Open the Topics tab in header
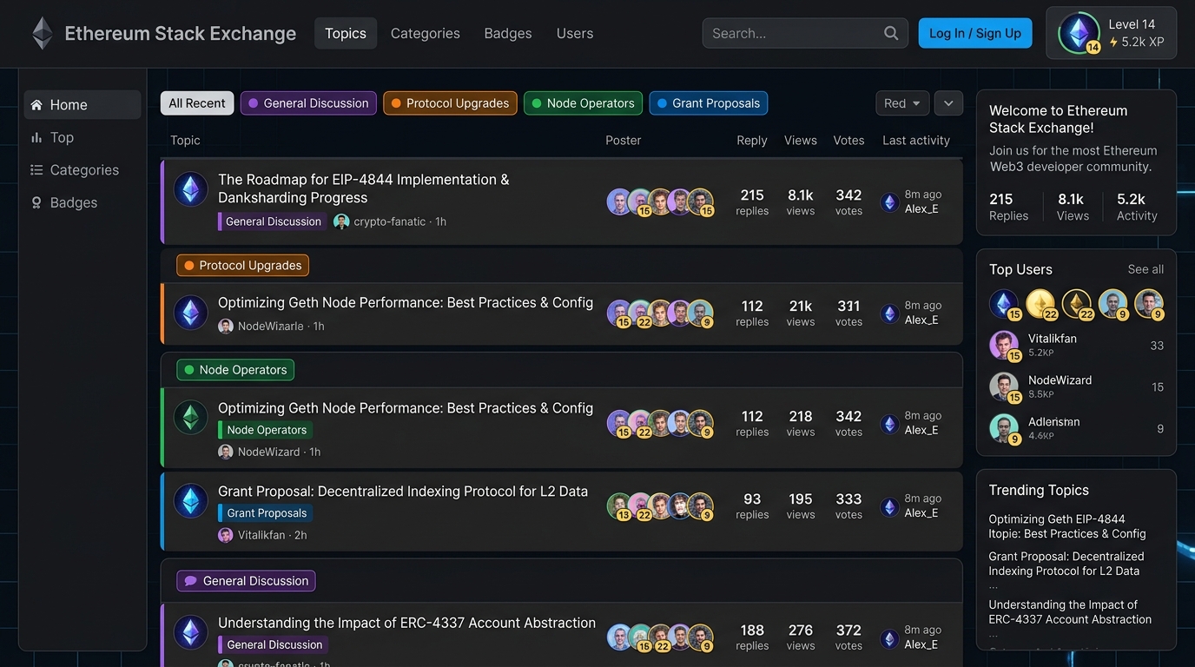 click(x=346, y=33)
